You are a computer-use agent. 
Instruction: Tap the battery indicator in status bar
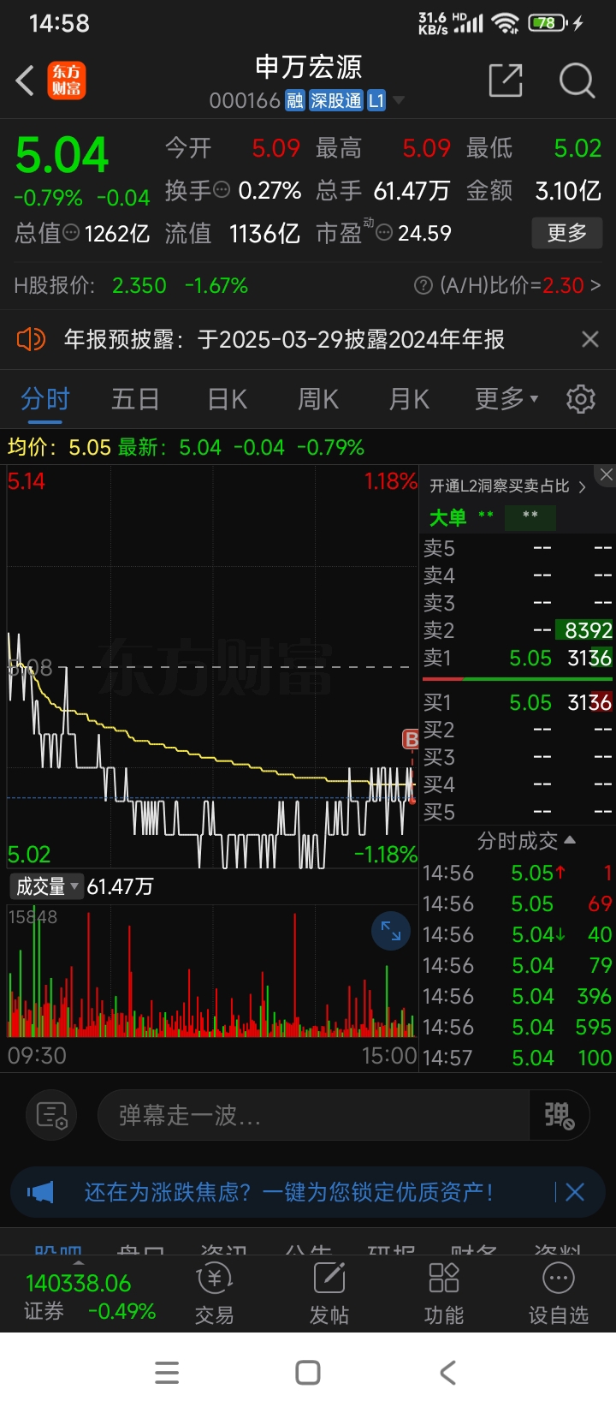tap(548, 23)
